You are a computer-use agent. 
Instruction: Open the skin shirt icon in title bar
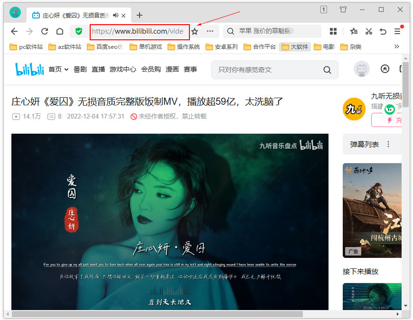[x=343, y=10]
